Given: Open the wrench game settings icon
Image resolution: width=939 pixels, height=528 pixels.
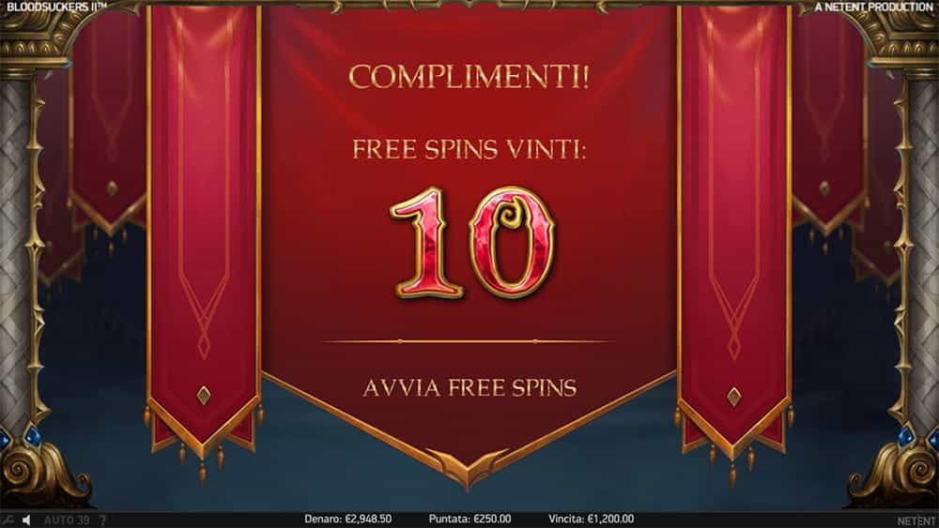Looking at the screenshot, I should coord(8,520).
